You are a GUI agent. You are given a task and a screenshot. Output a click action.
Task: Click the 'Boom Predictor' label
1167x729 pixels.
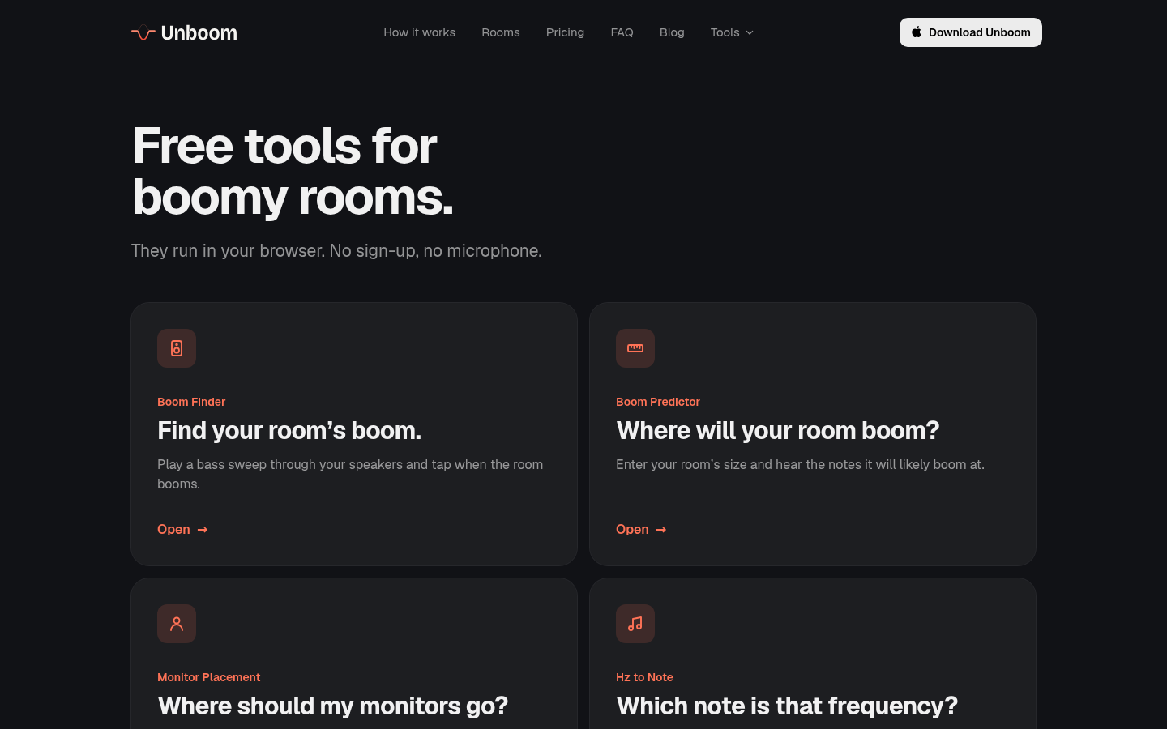(658, 402)
